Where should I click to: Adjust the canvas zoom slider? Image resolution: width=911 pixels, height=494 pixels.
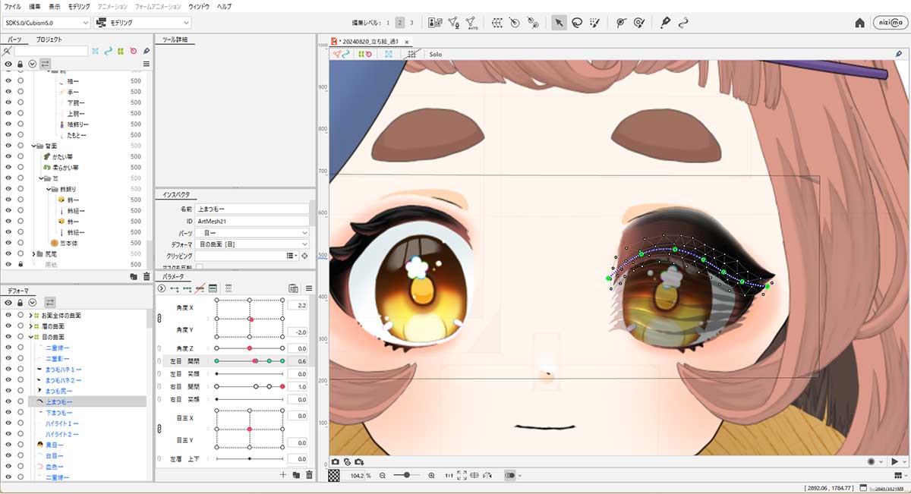[x=407, y=475]
